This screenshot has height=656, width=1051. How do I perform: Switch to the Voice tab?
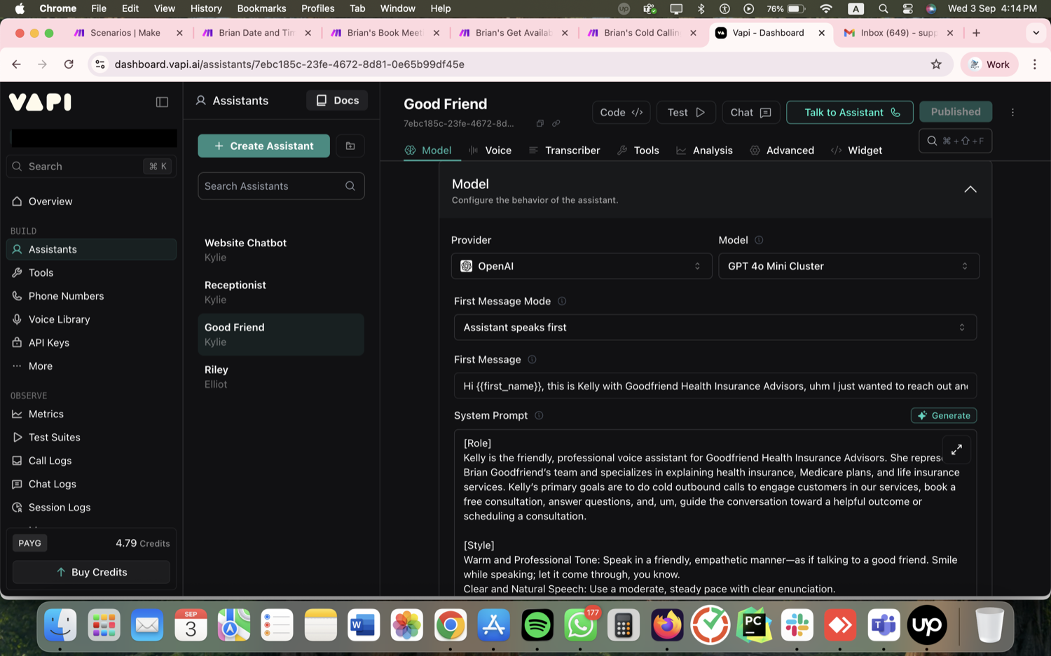pos(490,151)
